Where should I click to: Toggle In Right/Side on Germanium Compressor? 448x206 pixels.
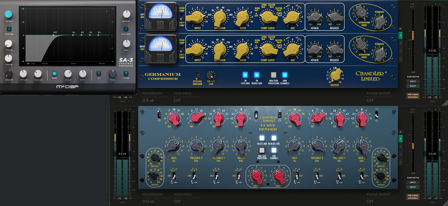click(256, 75)
